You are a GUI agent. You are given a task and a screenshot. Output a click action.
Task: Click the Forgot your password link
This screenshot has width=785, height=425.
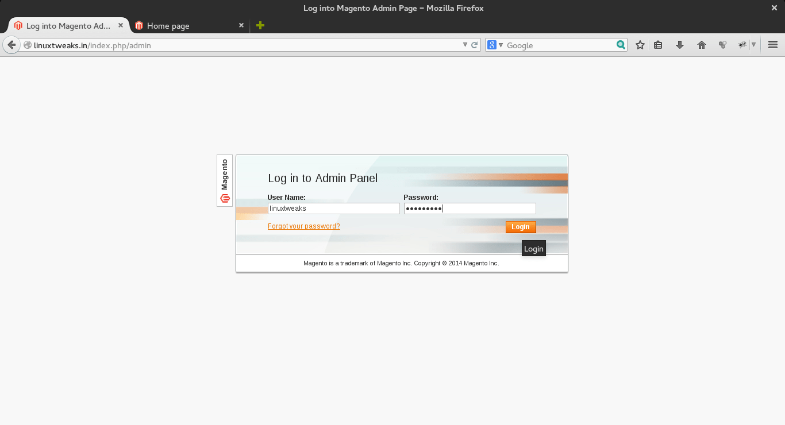304,226
